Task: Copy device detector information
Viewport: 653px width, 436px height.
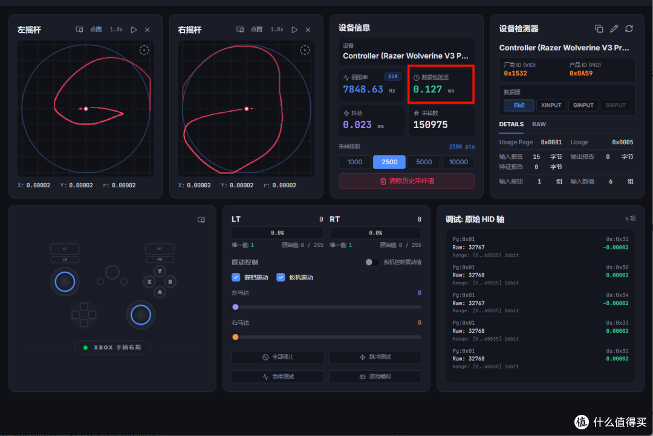Action: click(x=599, y=29)
